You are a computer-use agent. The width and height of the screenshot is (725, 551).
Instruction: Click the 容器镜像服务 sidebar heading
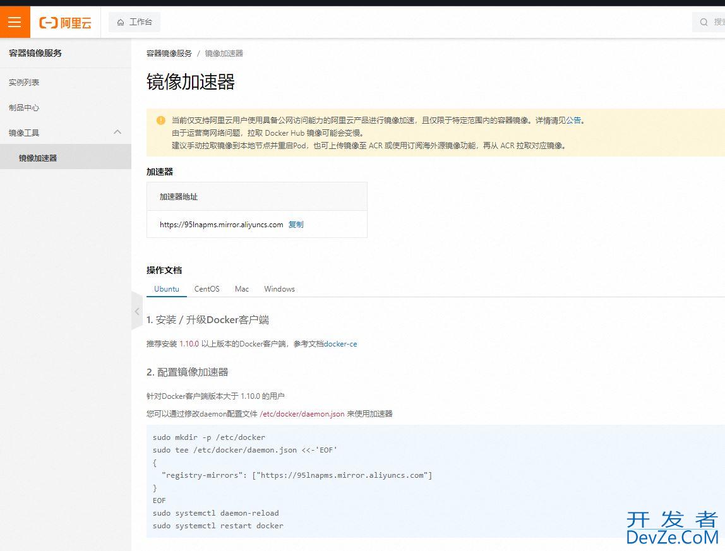[x=35, y=53]
